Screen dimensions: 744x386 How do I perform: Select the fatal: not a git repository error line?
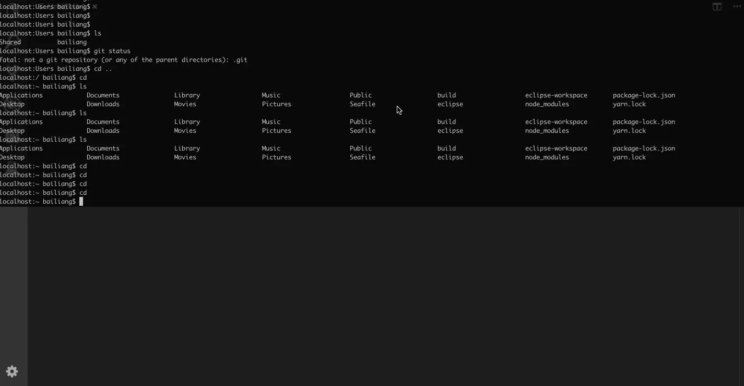tap(123, 59)
